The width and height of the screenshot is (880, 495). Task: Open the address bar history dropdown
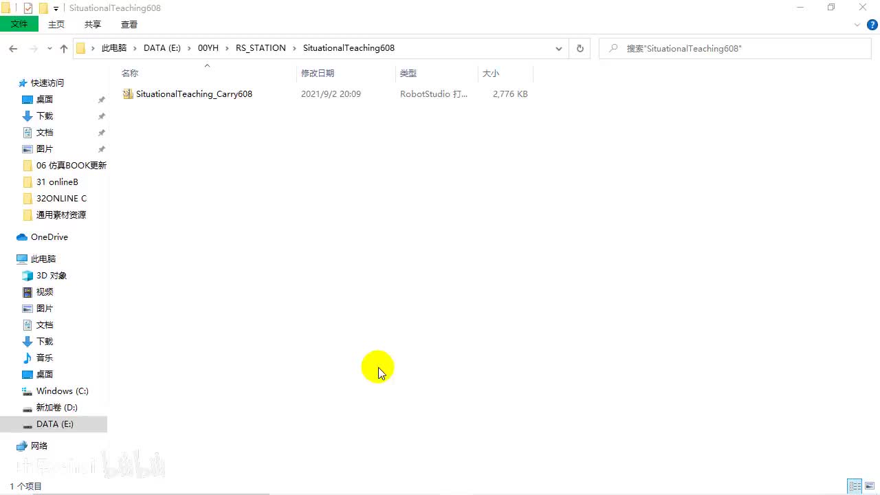[559, 48]
